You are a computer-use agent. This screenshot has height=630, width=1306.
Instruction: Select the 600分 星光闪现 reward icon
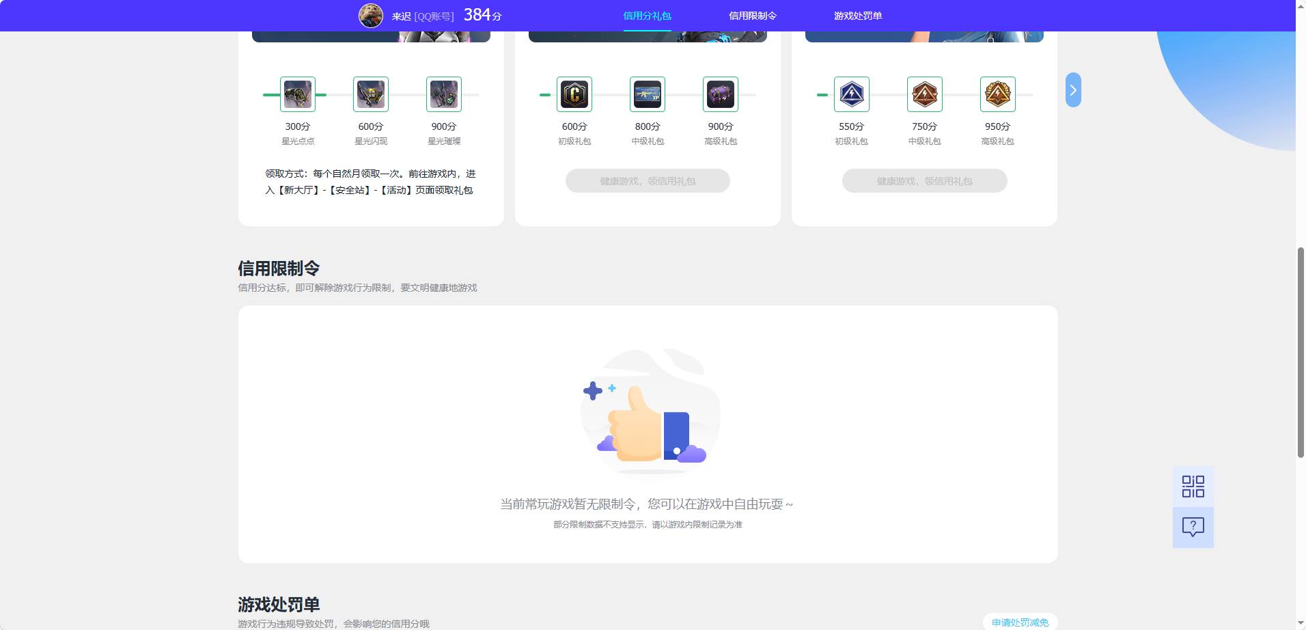click(371, 94)
